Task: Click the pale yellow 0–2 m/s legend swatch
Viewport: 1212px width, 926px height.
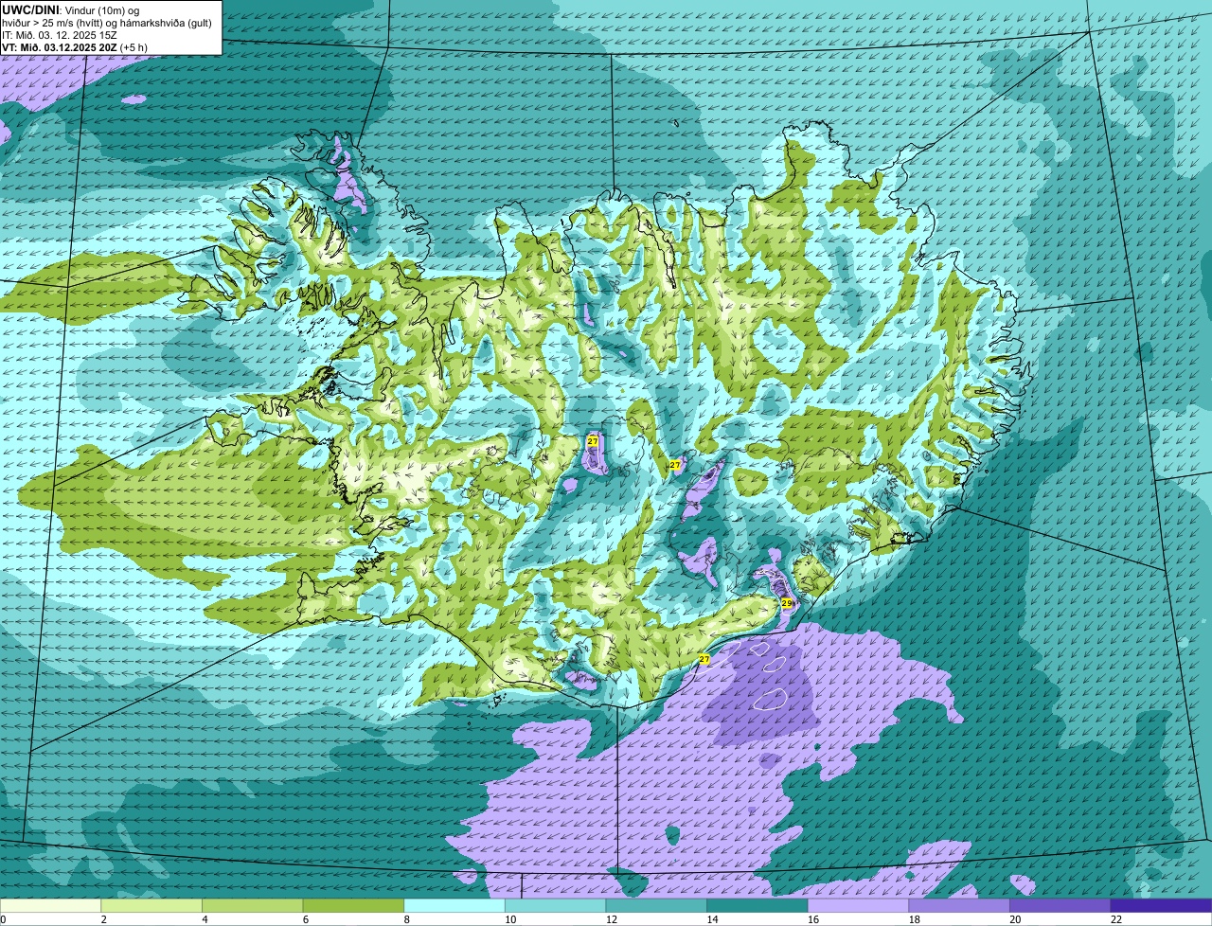Action: pos(50,906)
